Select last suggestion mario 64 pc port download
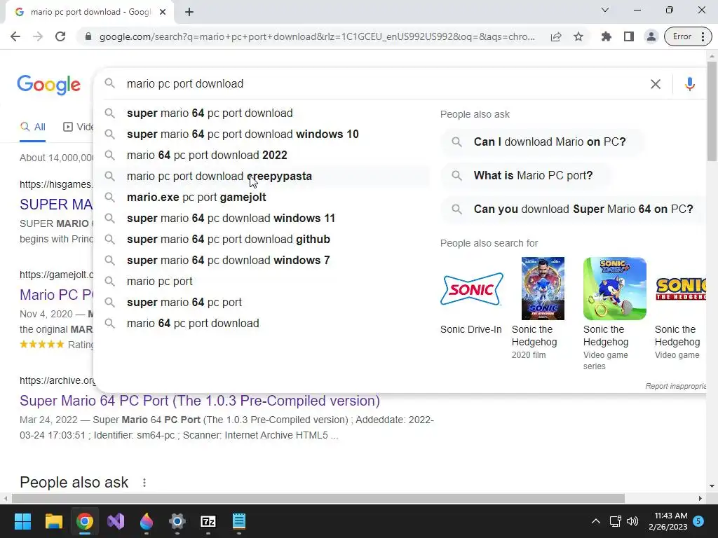The width and height of the screenshot is (718, 538). click(262, 324)
